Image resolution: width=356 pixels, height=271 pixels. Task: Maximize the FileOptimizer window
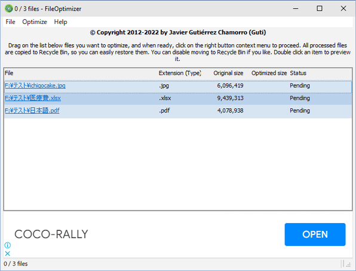point(320,8)
